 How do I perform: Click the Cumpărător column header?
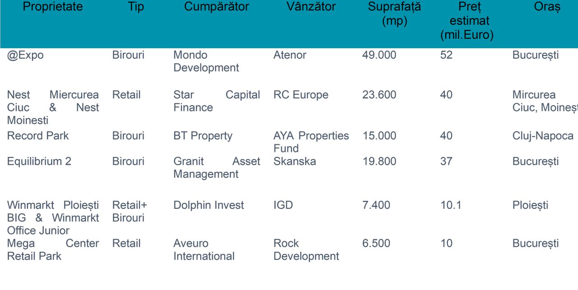(x=216, y=7)
